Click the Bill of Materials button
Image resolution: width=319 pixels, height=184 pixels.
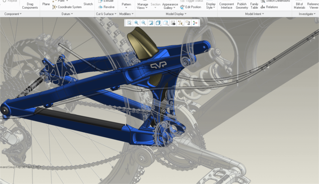click(x=300, y=6)
